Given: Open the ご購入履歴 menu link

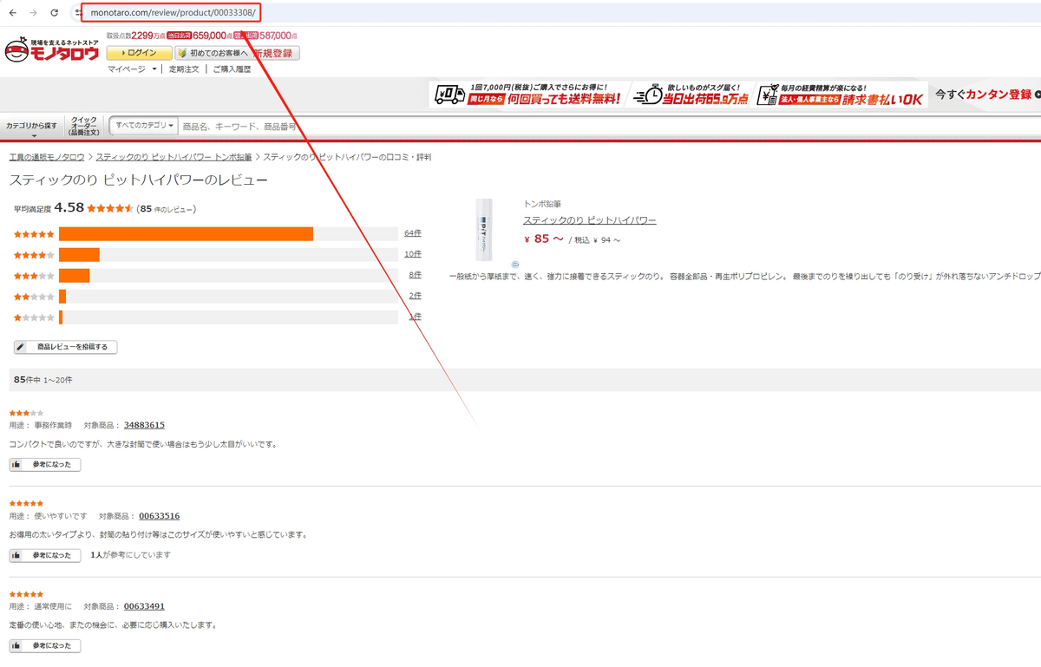Looking at the screenshot, I should tap(232, 69).
